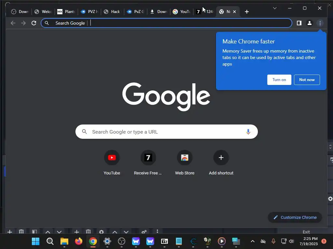Open the Web Store shortcut
This screenshot has width=333, height=249.
pyautogui.click(x=185, y=162)
